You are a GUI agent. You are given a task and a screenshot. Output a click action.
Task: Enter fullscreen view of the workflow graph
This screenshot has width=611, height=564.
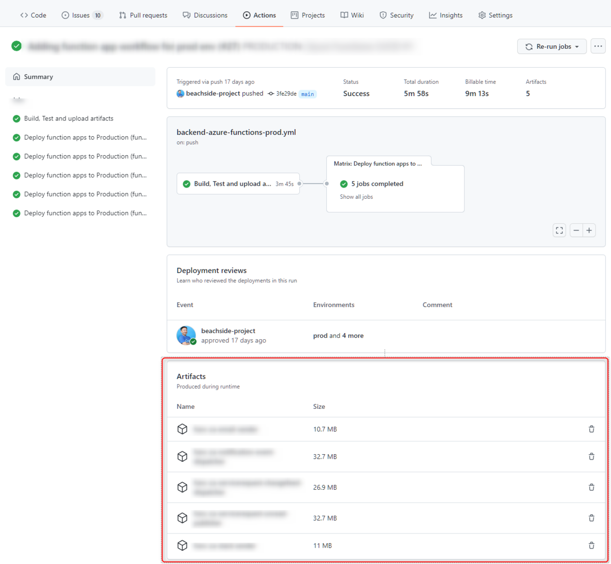pyautogui.click(x=559, y=230)
